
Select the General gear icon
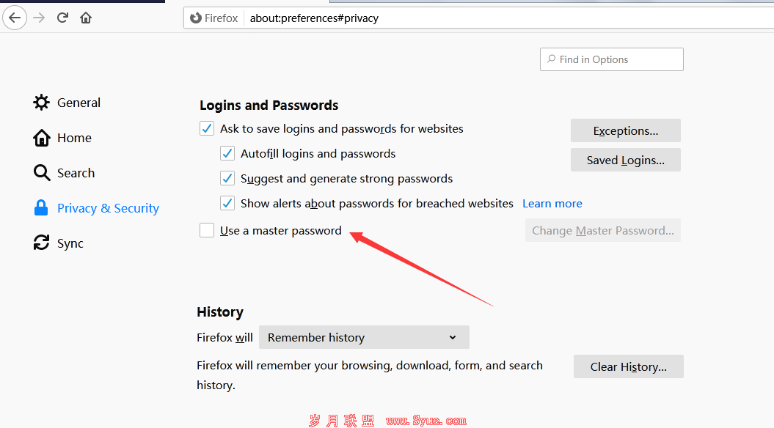(x=42, y=103)
